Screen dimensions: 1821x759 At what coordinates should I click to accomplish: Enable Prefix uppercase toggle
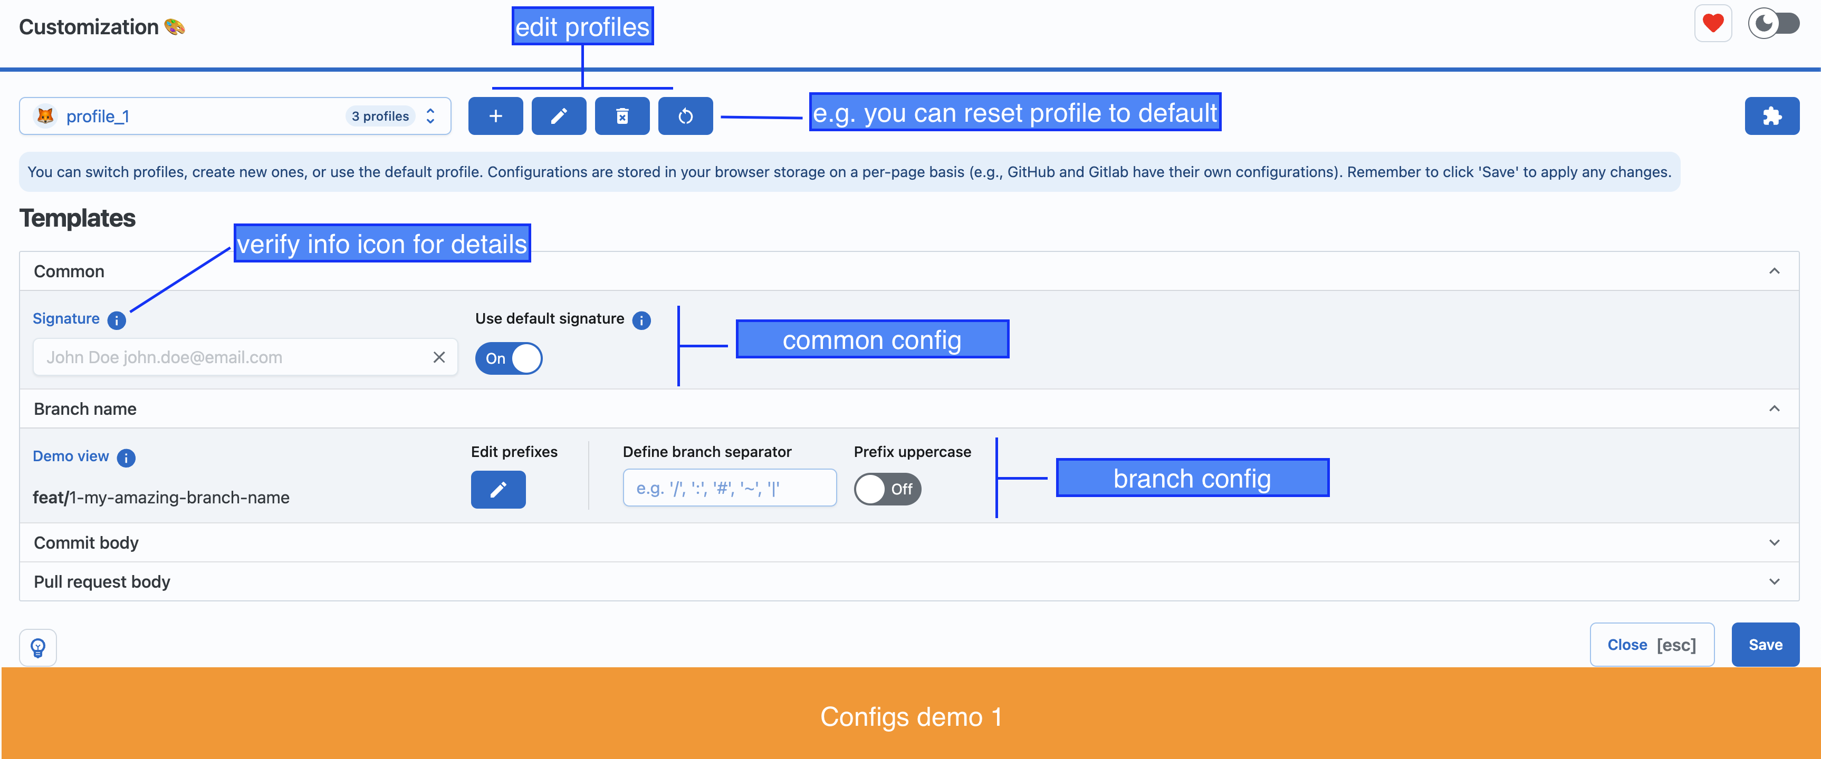tap(887, 489)
